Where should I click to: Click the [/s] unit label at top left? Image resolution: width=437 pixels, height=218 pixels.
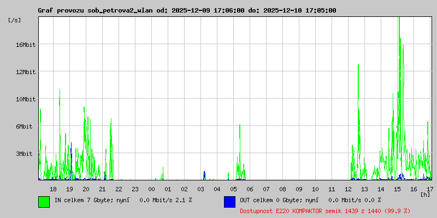pyautogui.click(x=15, y=20)
